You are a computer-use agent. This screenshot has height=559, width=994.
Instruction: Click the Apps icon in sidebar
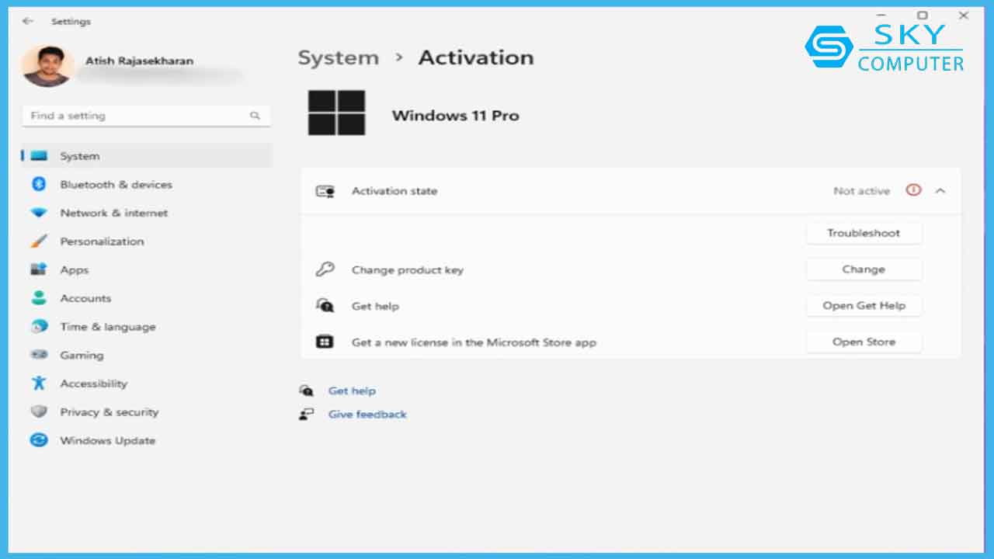[39, 270]
